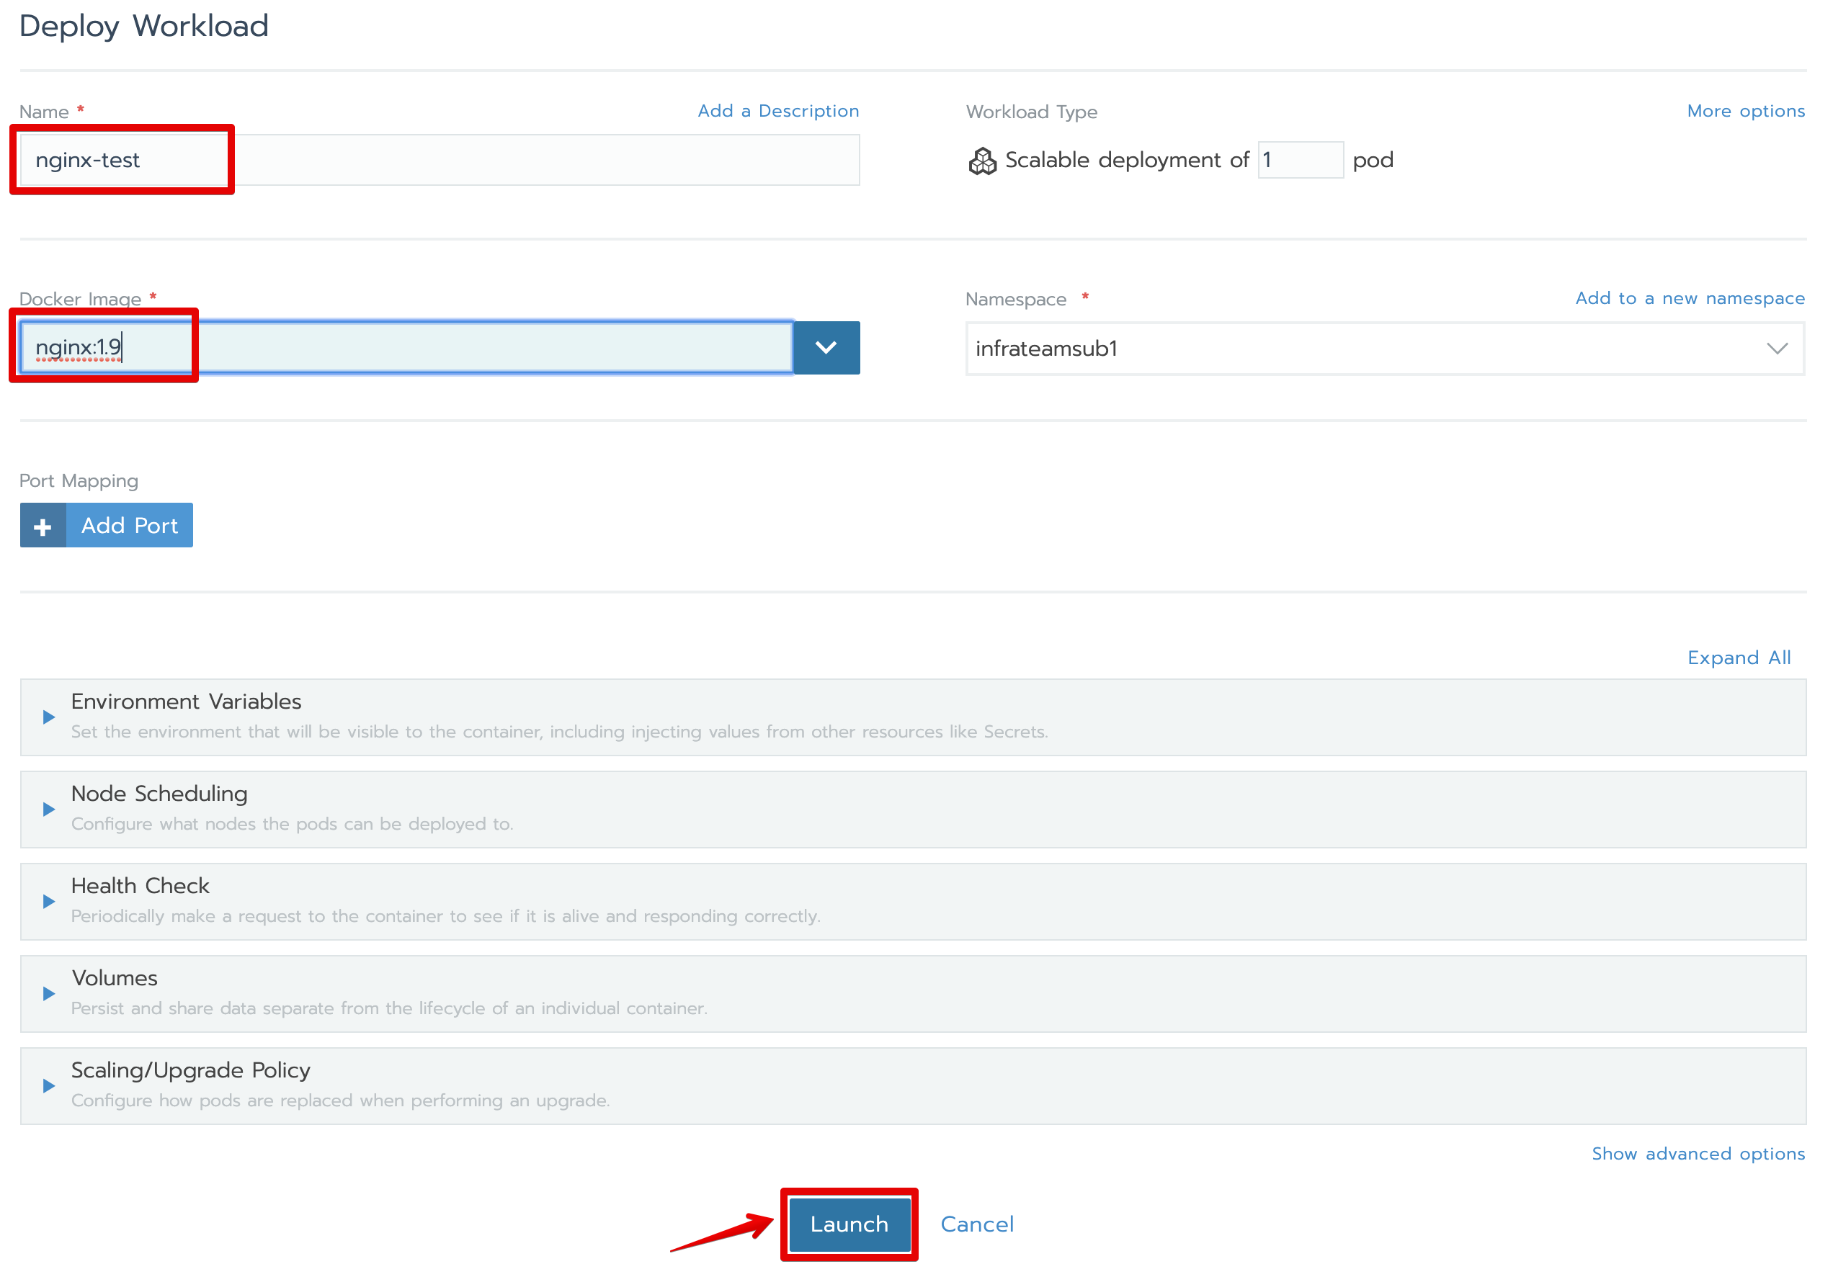Expand the Health Check section arrow
Viewport: 1833px width, 1264px height.
(49, 901)
